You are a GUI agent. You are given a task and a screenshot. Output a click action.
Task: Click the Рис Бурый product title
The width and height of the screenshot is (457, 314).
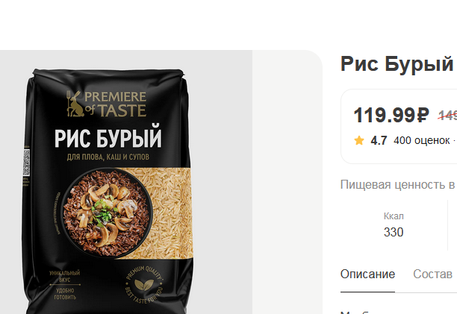click(x=397, y=64)
